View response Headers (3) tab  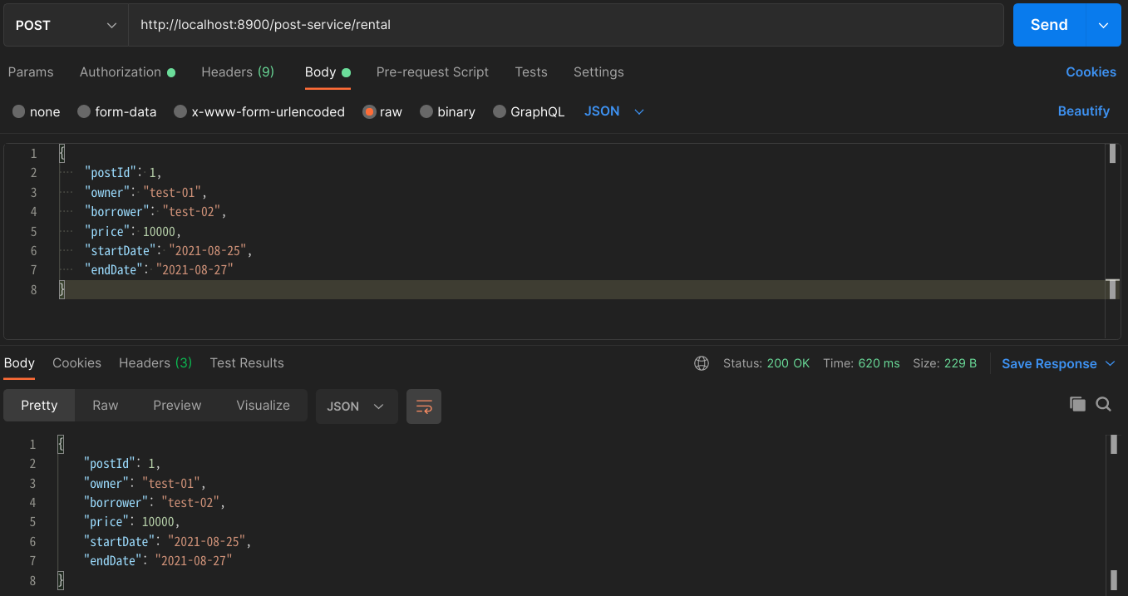click(x=155, y=362)
